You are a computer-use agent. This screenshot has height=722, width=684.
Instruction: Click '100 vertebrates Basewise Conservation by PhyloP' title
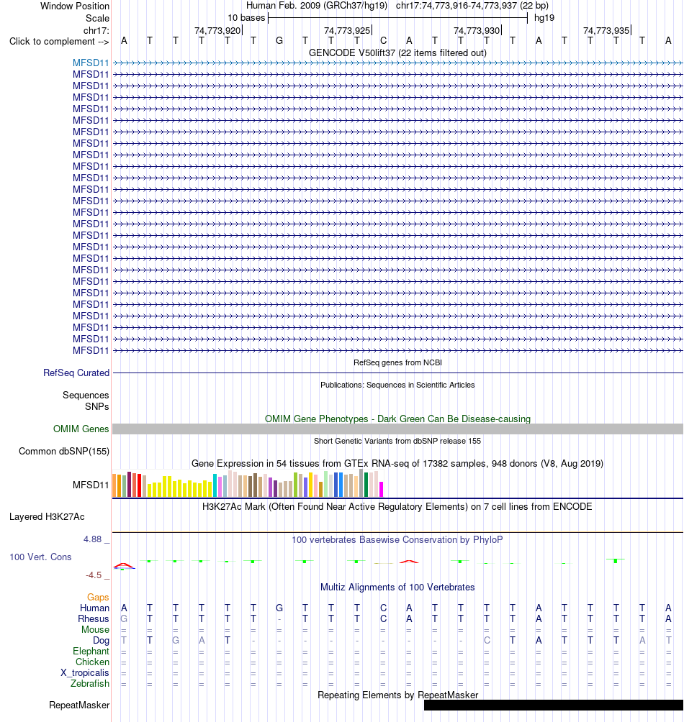click(x=397, y=539)
